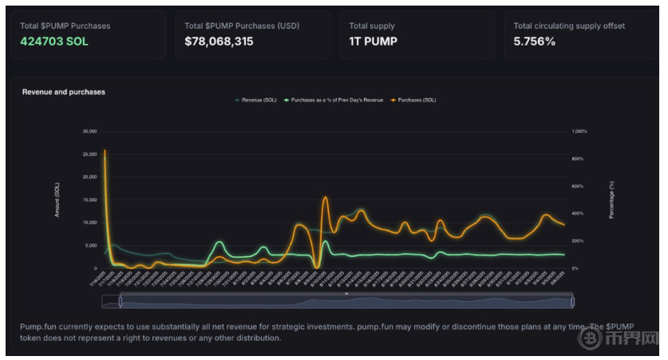Grab the right handle of the chart zoom slider
Screen dimensions: 668x360
[x=572, y=301]
